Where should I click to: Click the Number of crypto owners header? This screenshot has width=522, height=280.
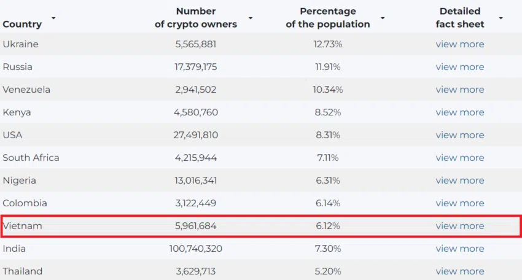[x=196, y=18]
